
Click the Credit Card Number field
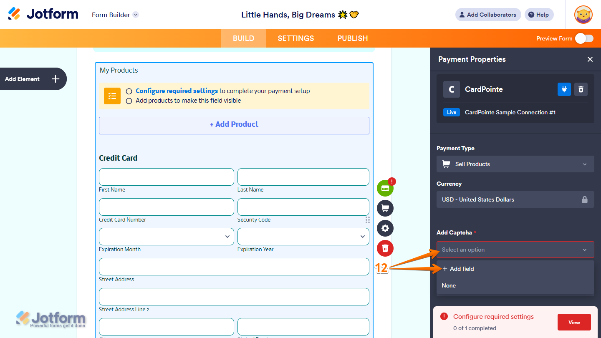tap(167, 207)
